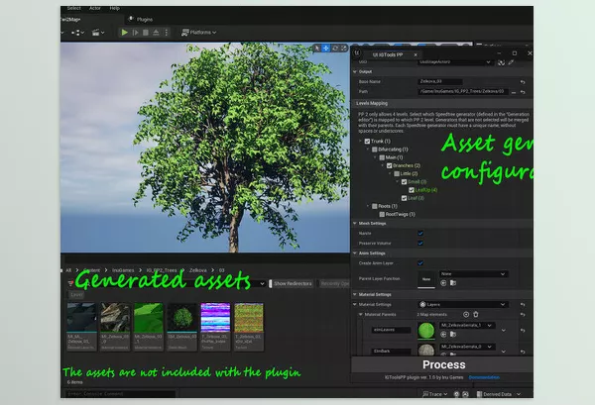Screen dimensions: 595x405
Task: Toggle the Preserve Volume checkbox
Action: coord(420,244)
